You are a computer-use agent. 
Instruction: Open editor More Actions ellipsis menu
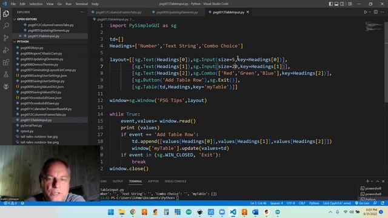(383, 12)
